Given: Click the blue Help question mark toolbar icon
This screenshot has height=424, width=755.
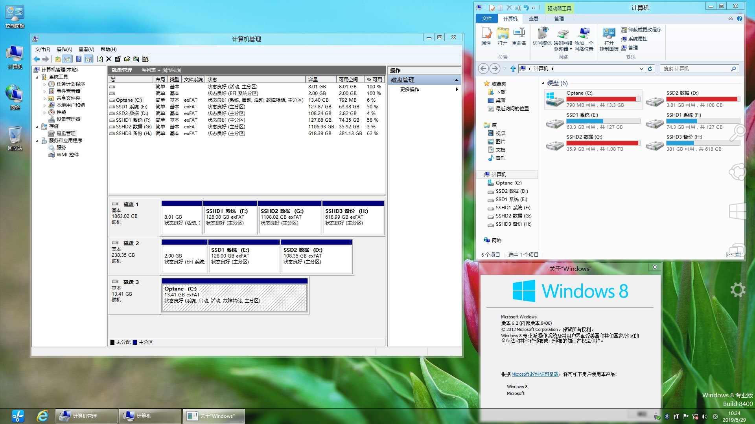Looking at the screenshot, I should click(79, 59).
